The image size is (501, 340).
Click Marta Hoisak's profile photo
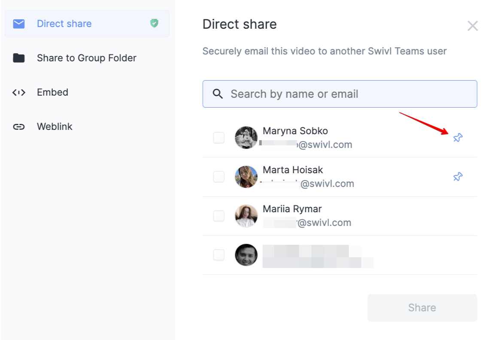pos(246,177)
